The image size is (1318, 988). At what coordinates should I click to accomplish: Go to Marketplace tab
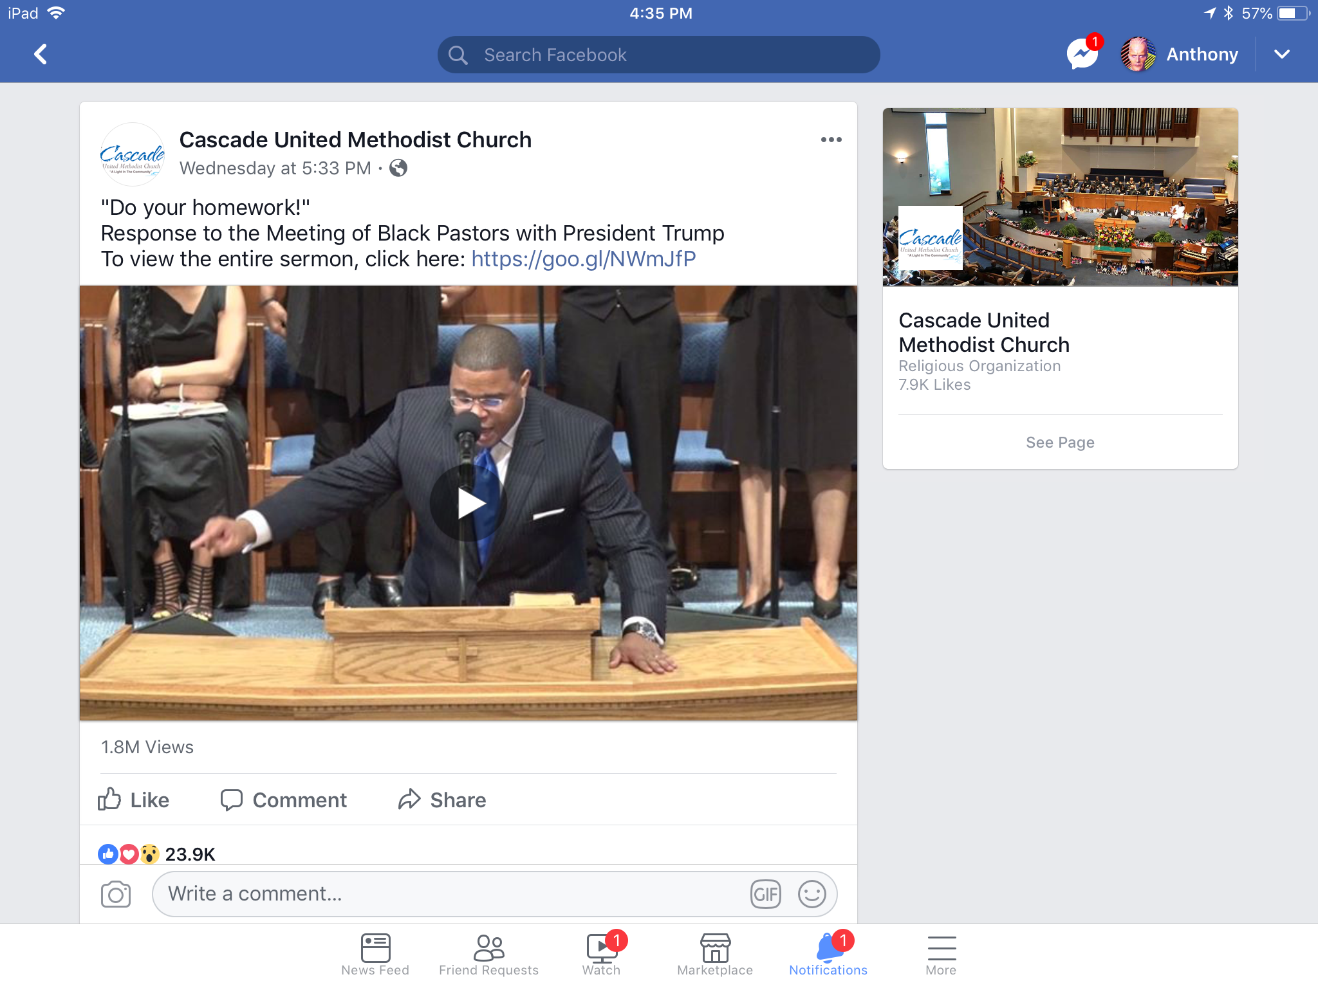(x=715, y=955)
